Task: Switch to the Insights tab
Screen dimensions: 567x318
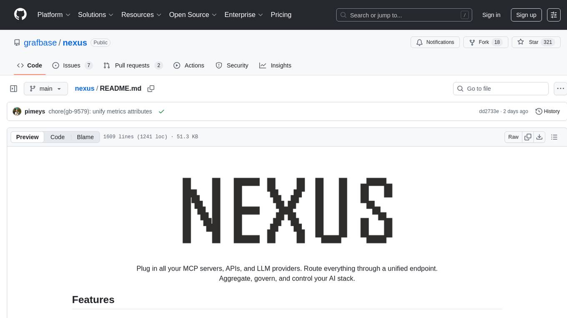Action: pos(275,65)
